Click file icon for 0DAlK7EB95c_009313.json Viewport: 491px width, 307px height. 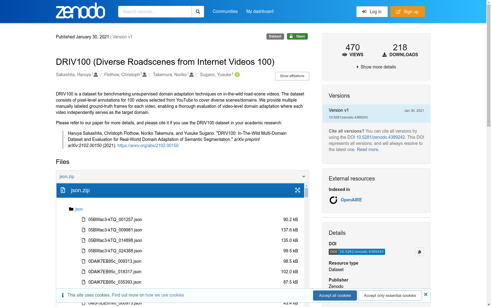(83, 261)
